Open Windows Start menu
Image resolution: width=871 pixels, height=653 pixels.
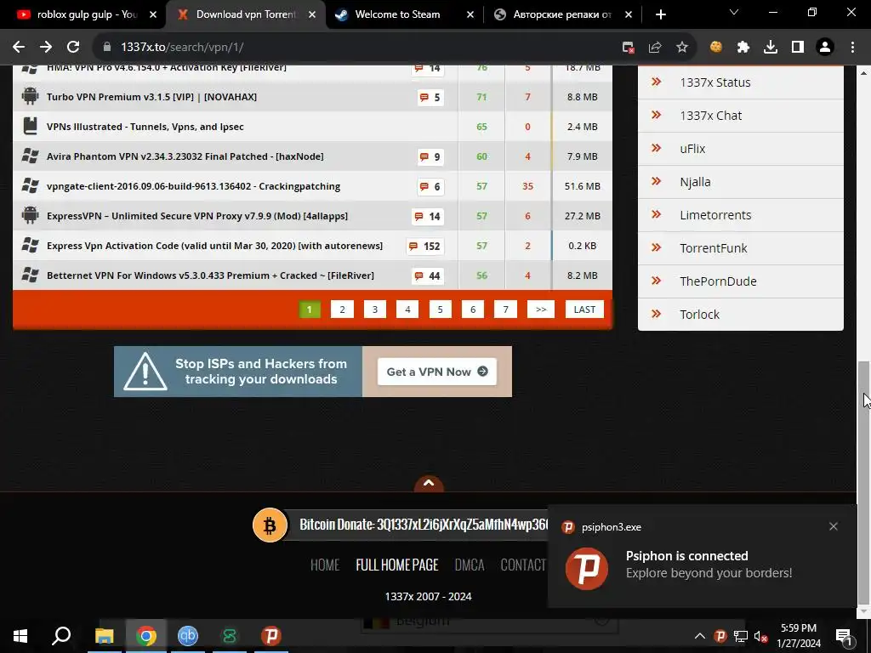(20, 636)
